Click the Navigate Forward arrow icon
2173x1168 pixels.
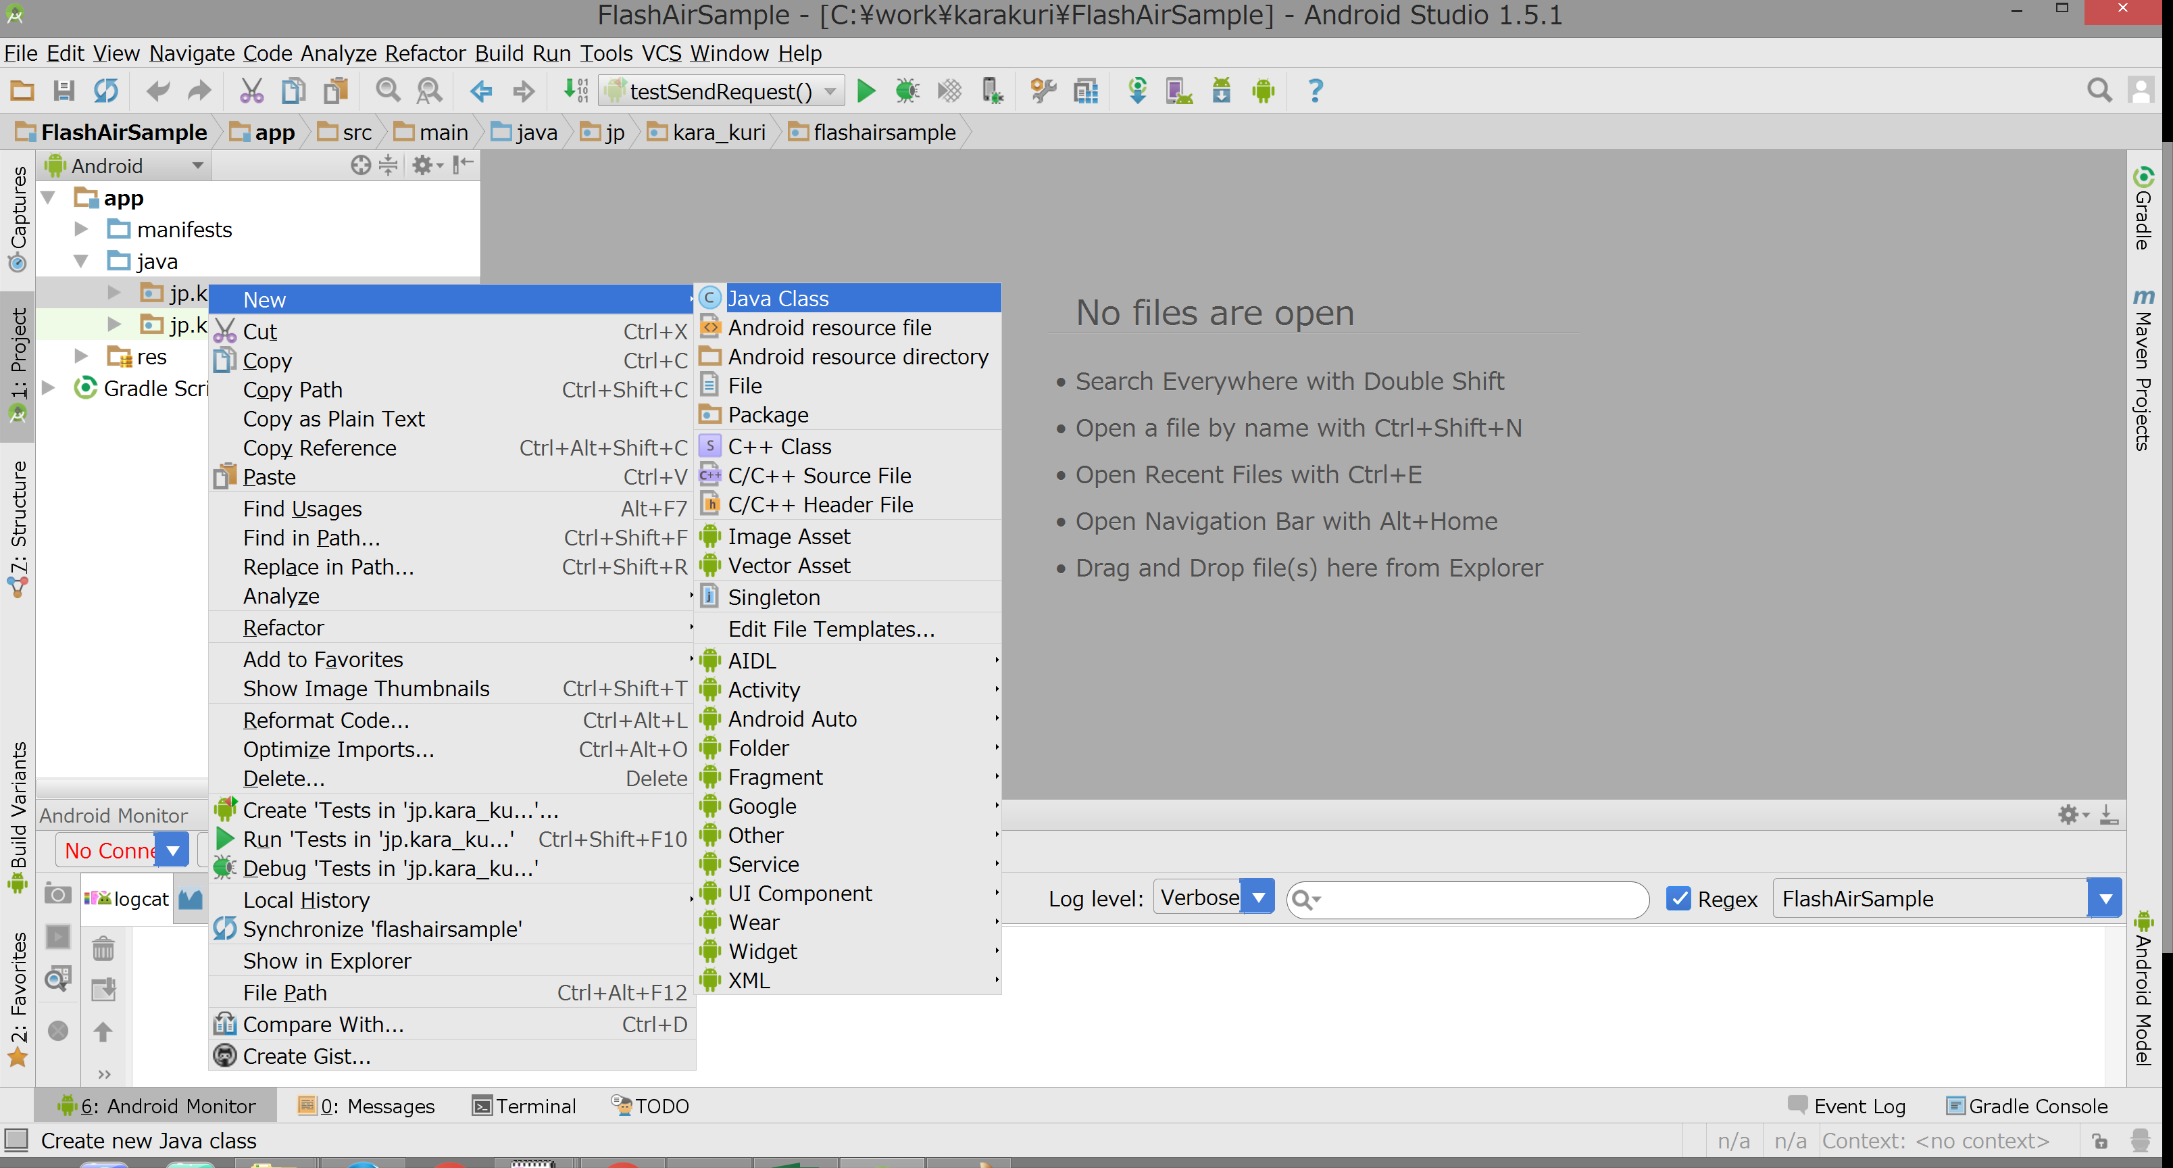524,91
